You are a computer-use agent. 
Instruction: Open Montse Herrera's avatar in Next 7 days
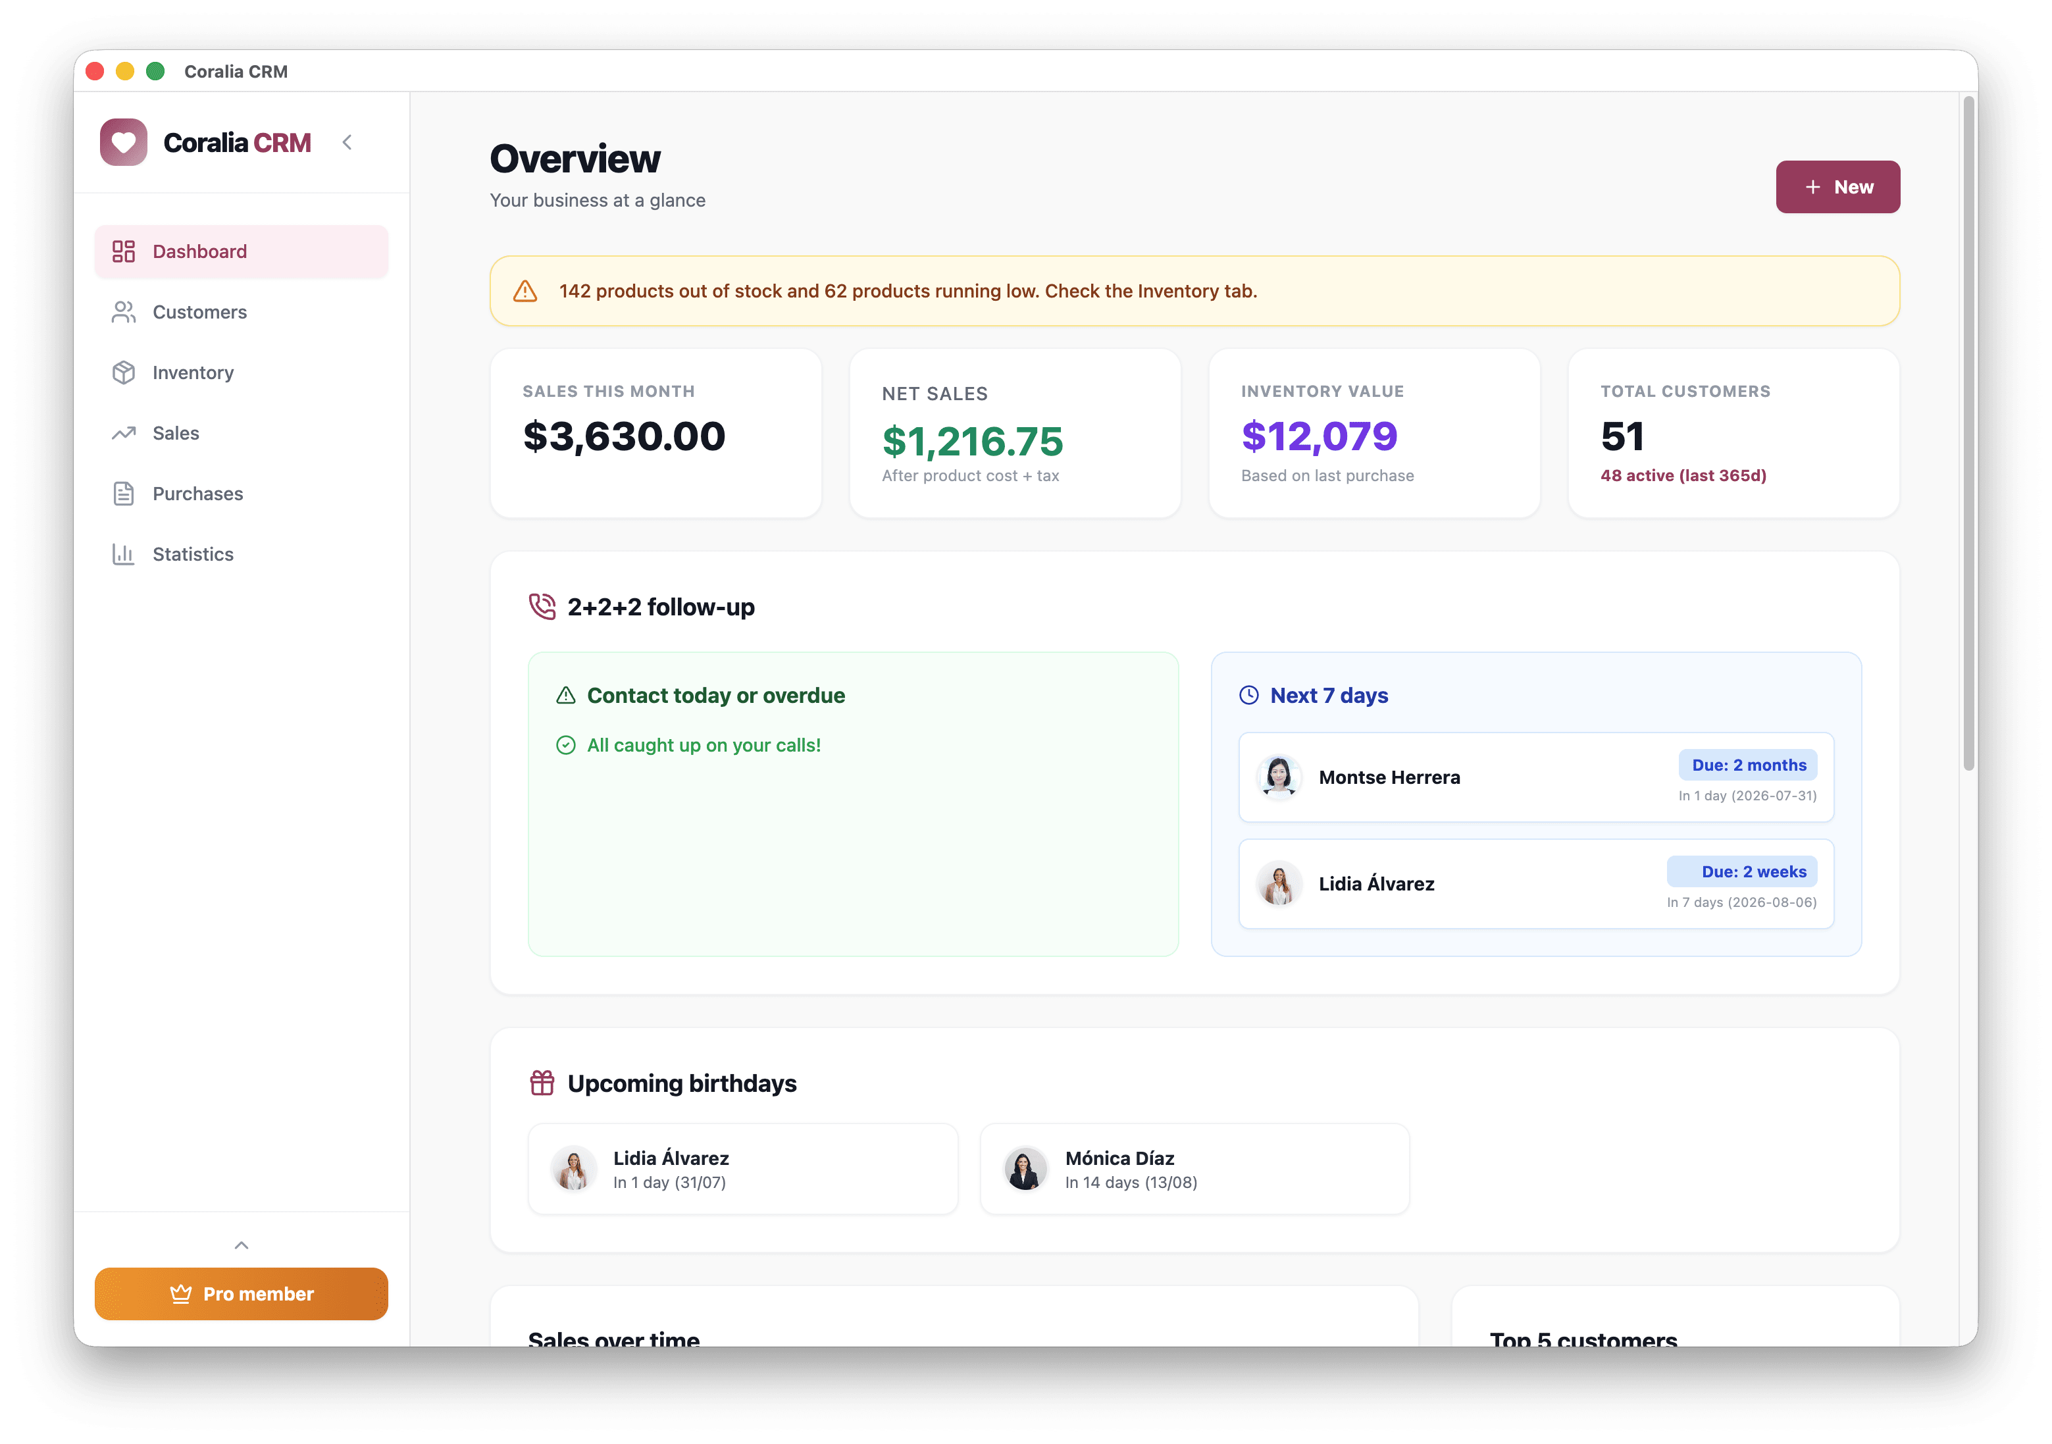[x=1279, y=777]
